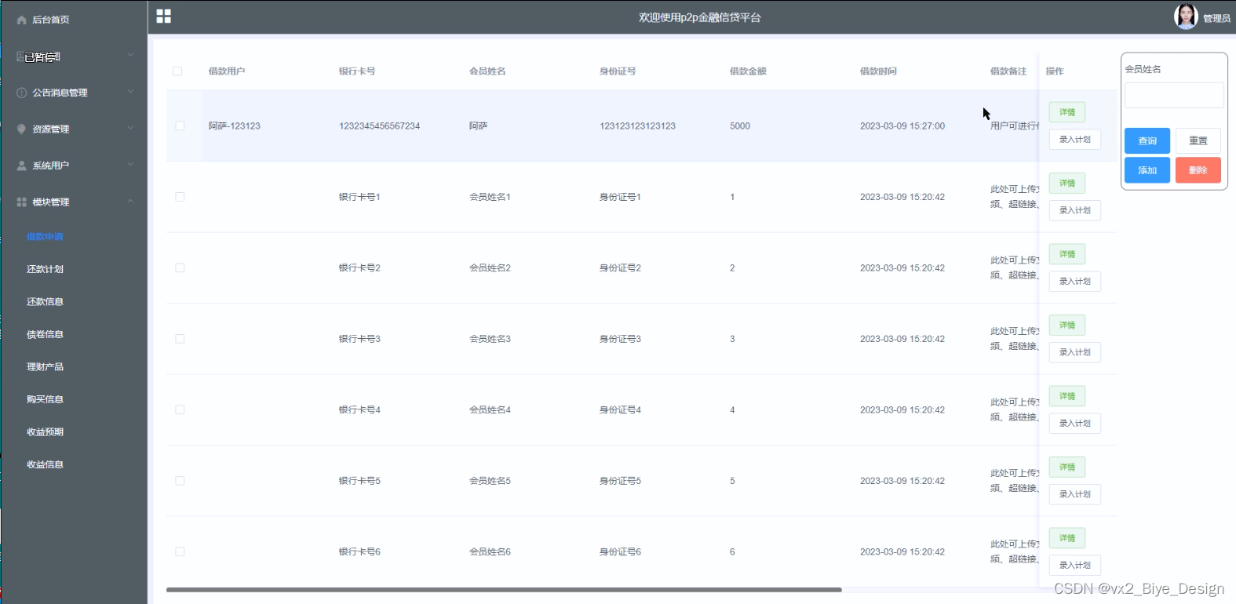Expand the second sidebar menu chevron
Viewport: 1236px width, 604px height.
(130, 55)
